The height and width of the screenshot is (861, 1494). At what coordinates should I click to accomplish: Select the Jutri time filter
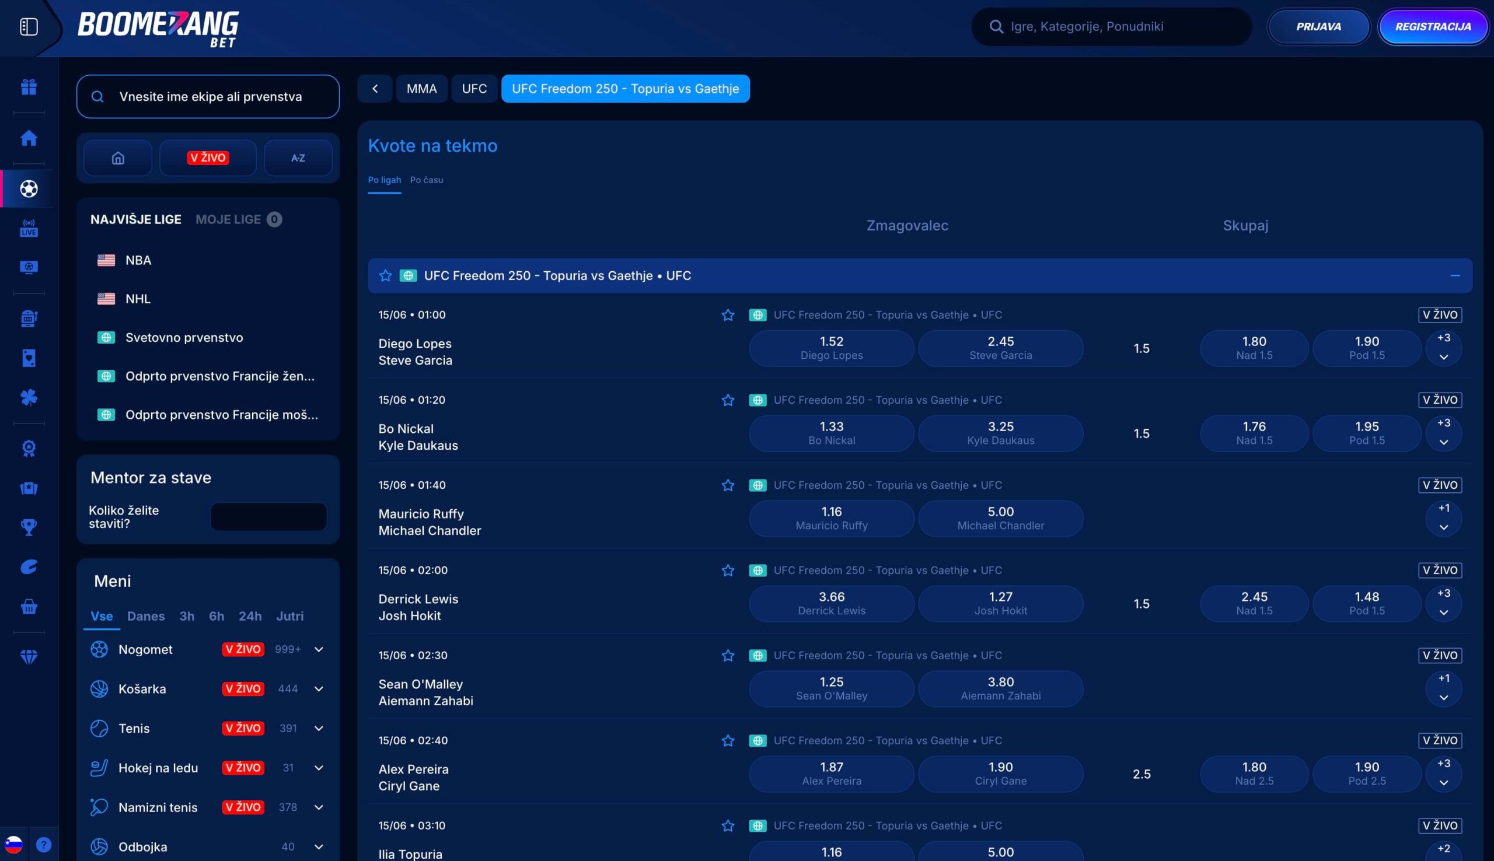point(290,616)
